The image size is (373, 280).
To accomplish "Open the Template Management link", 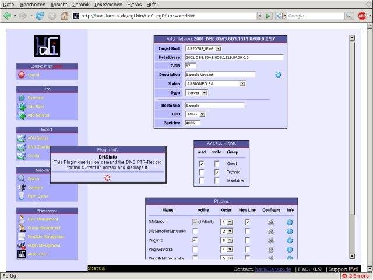I will pyautogui.click(x=46, y=237).
